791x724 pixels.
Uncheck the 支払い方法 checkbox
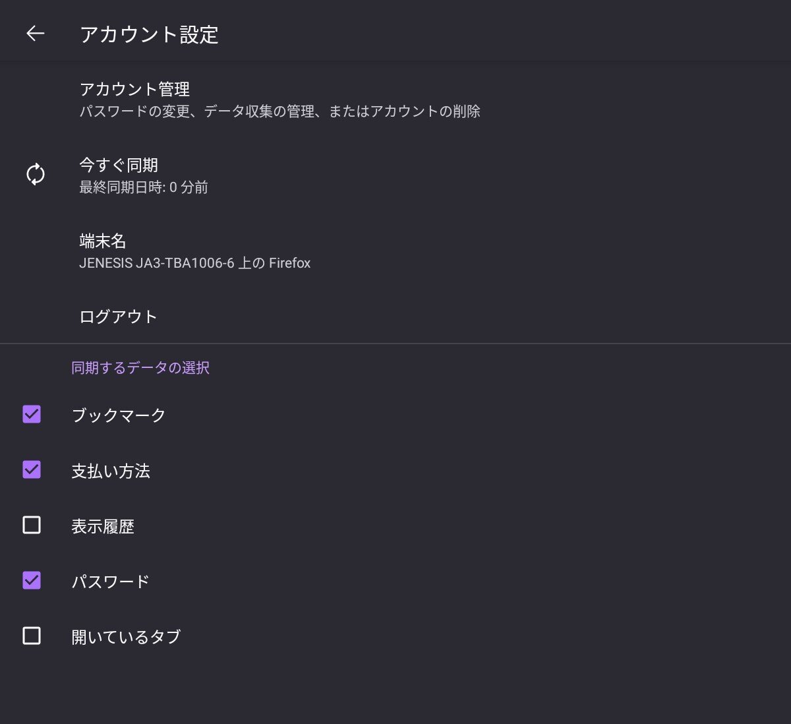(x=32, y=469)
